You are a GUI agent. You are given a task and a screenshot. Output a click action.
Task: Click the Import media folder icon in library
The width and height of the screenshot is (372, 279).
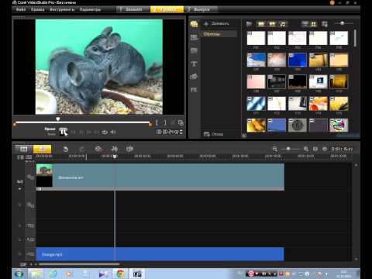tap(249, 24)
